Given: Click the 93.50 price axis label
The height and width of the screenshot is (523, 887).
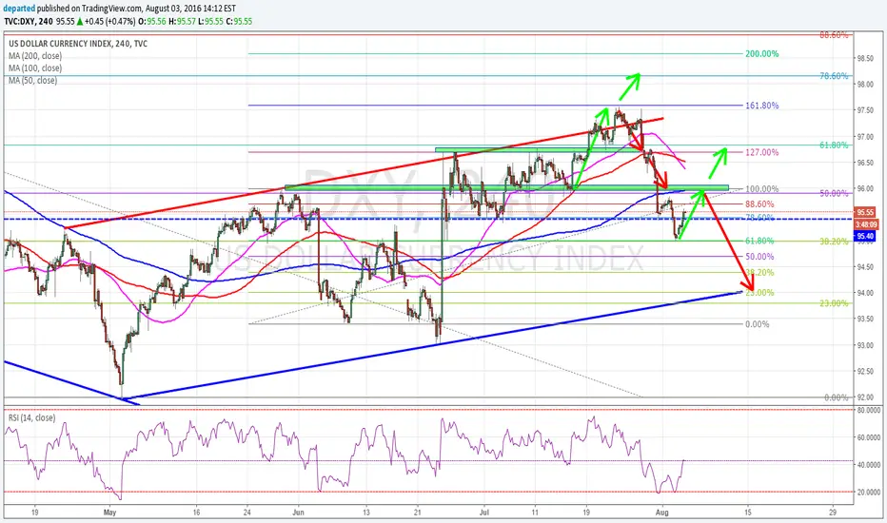Looking at the screenshot, I should click(x=865, y=319).
